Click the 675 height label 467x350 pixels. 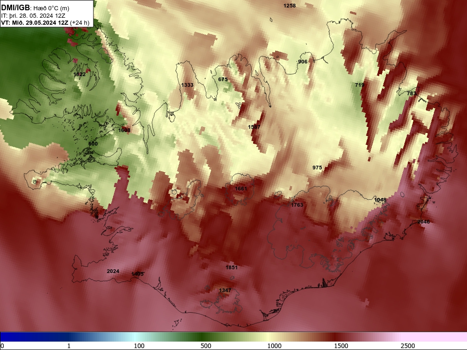[x=223, y=79]
